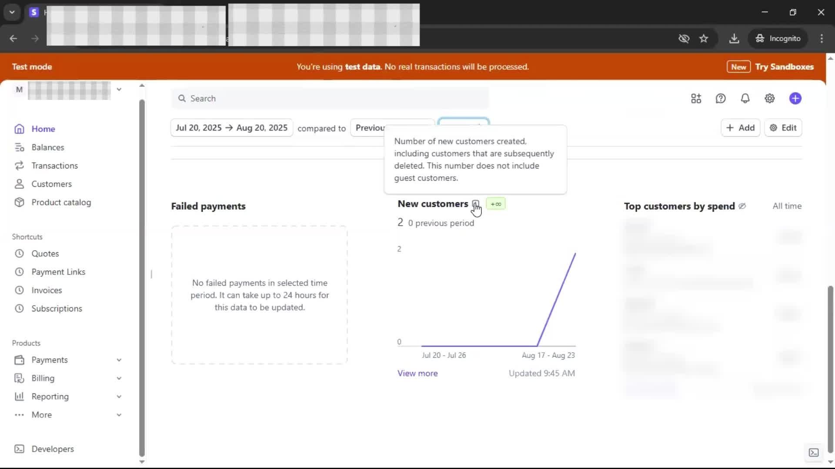Open the console icon at bottom right
The width and height of the screenshot is (835, 469).
(x=813, y=452)
